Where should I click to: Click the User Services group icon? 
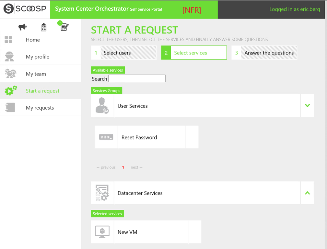point(102,106)
